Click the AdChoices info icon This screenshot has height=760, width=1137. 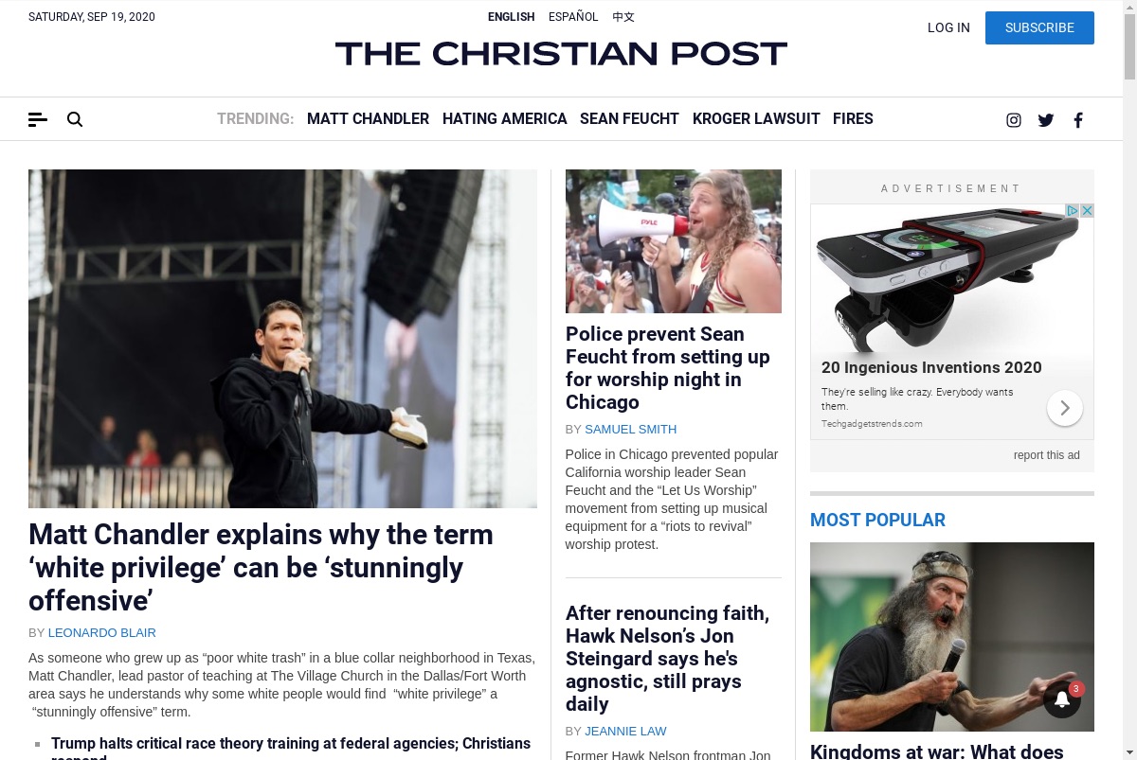pyautogui.click(x=1074, y=210)
